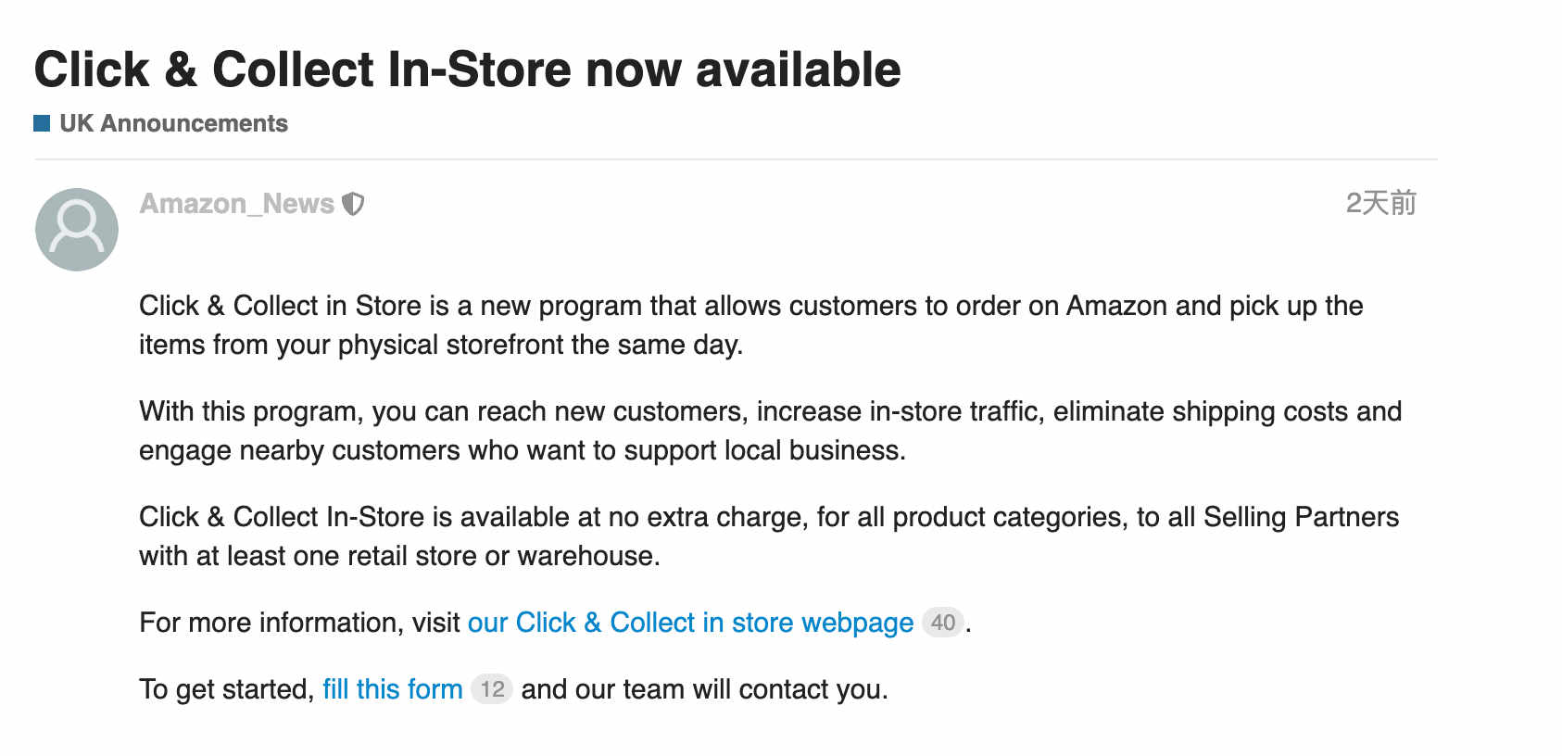
Task: Open the UK Announcements category
Action: point(173,123)
